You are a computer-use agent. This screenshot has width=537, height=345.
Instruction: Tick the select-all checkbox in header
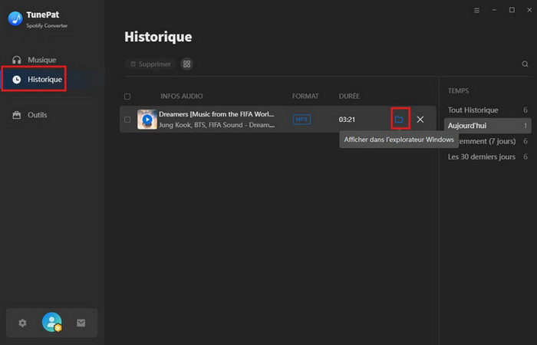click(x=127, y=97)
